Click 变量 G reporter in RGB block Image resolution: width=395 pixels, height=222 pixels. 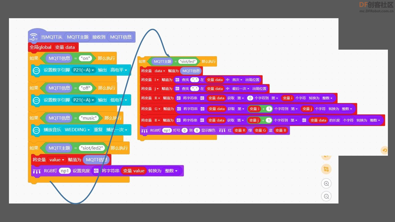coord(260,130)
